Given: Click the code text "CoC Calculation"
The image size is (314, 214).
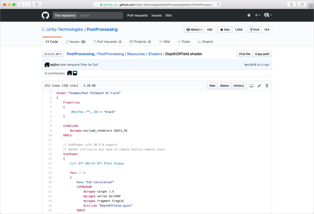Looking at the screenshot, I should pos(99,182).
